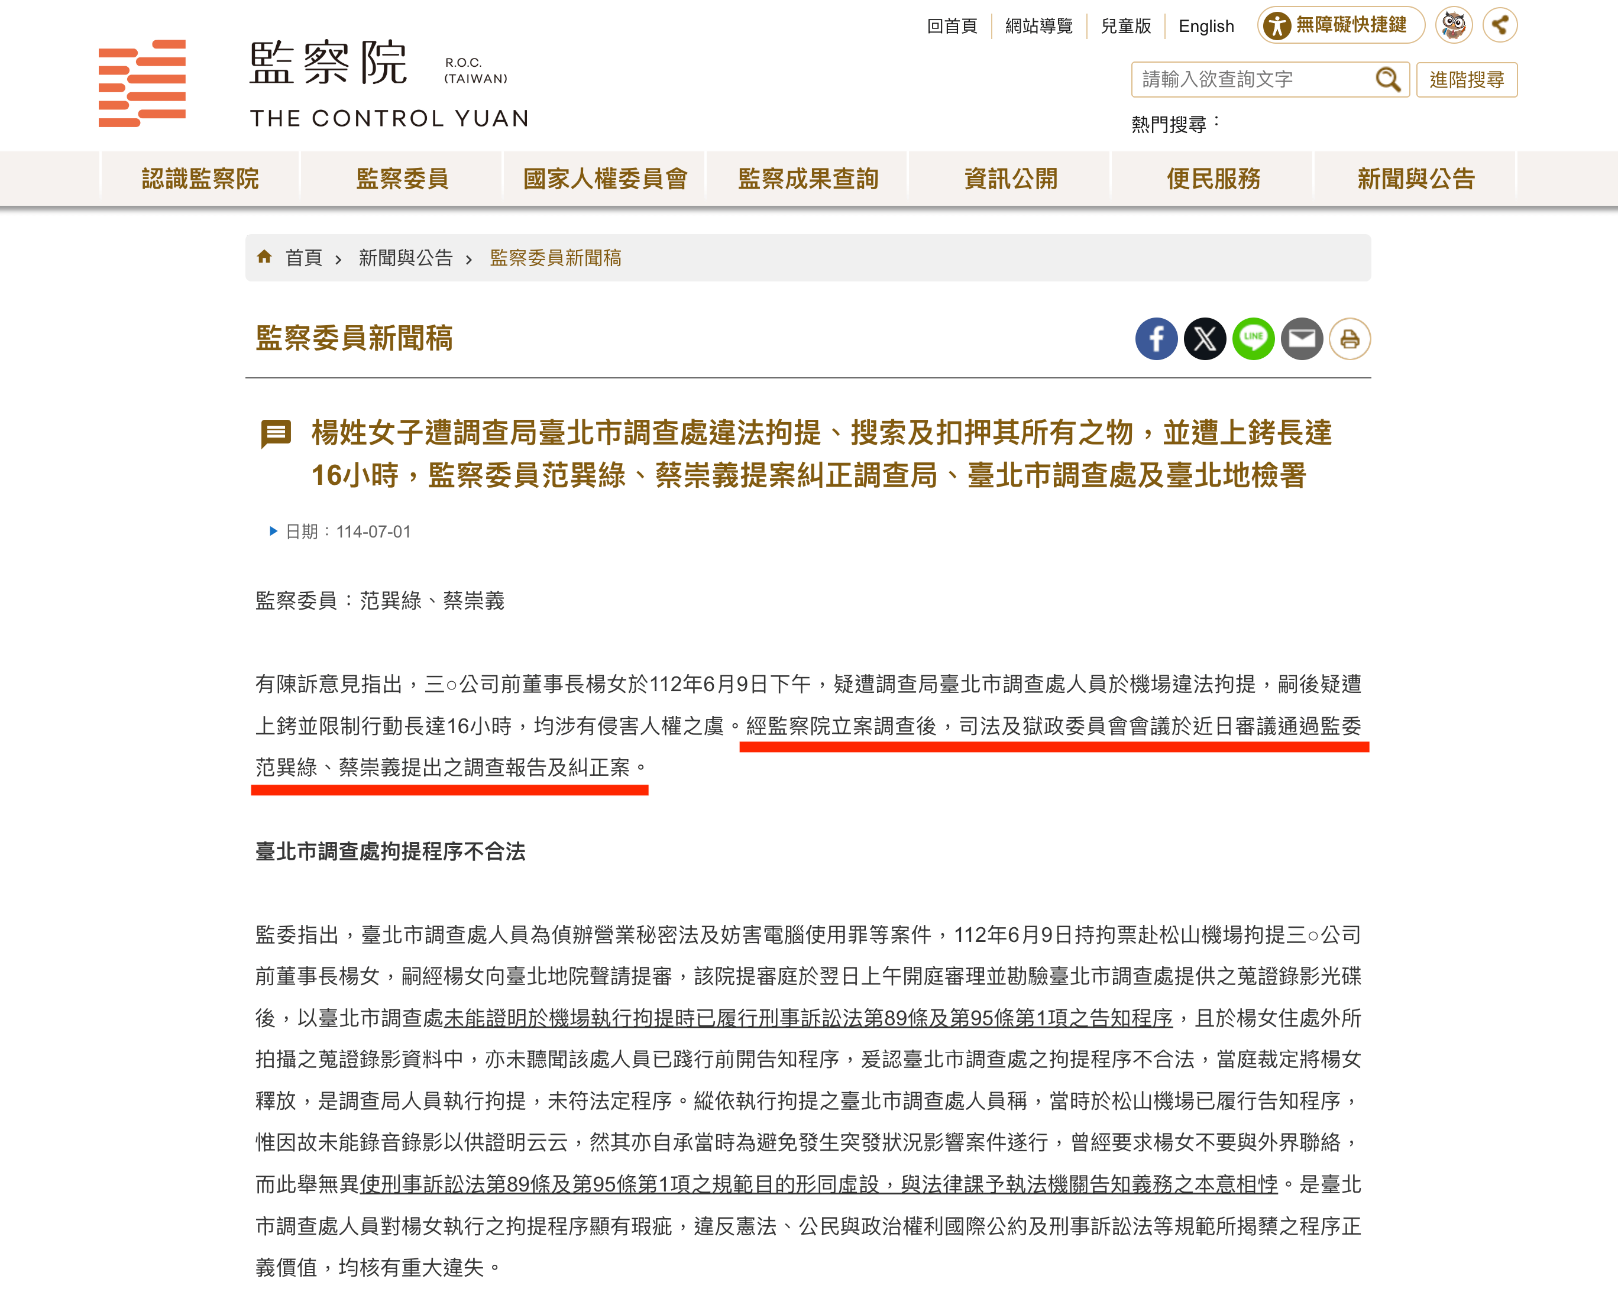1618x1305 pixels.
Task: Print the press release with the printer icon
Action: [1350, 339]
